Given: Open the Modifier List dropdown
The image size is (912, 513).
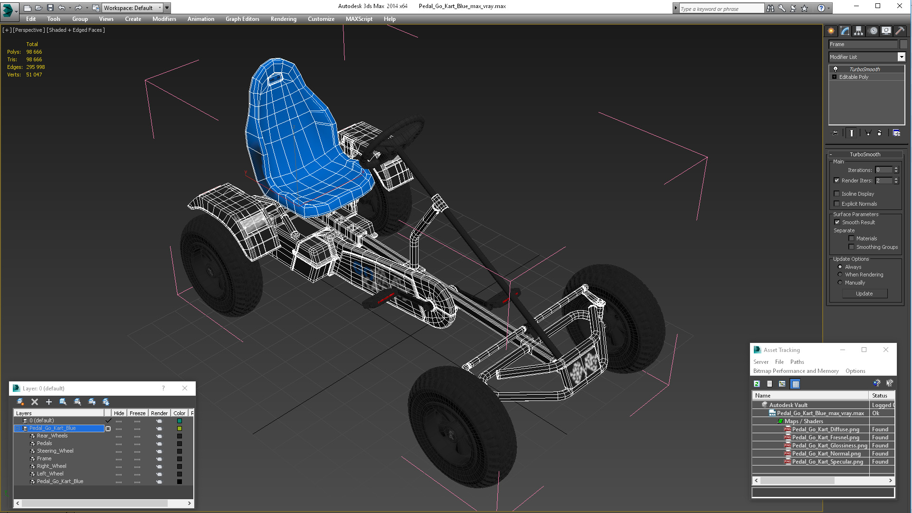Looking at the screenshot, I should click(901, 57).
